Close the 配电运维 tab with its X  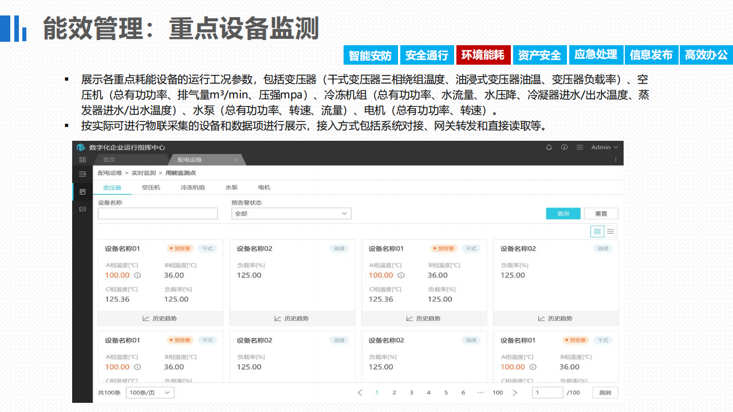click(236, 160)
